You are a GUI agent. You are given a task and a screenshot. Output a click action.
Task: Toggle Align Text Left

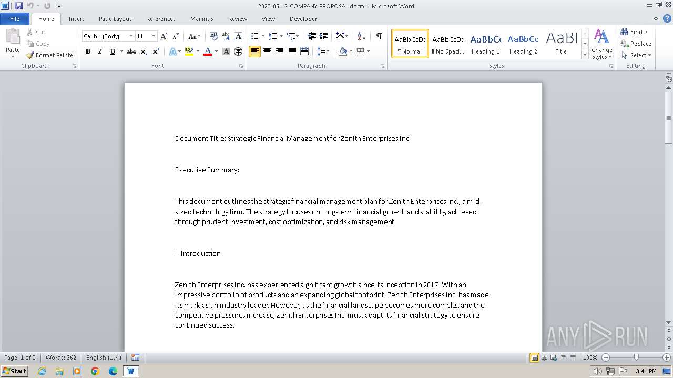[x=254, y=51]
